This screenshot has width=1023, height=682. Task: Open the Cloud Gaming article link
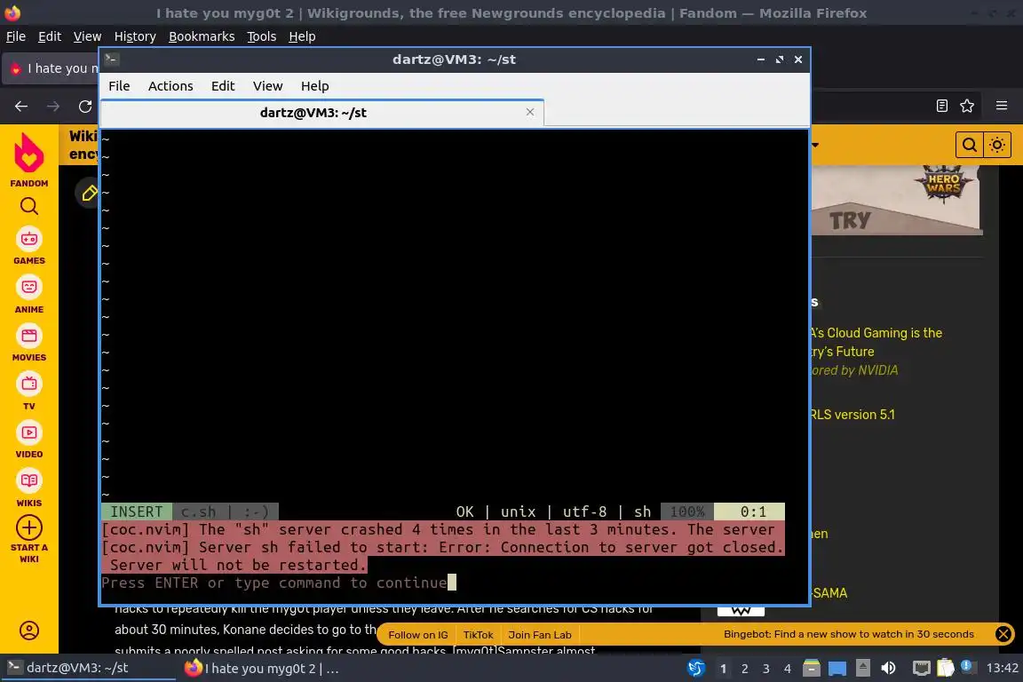(x=876, y=342)
